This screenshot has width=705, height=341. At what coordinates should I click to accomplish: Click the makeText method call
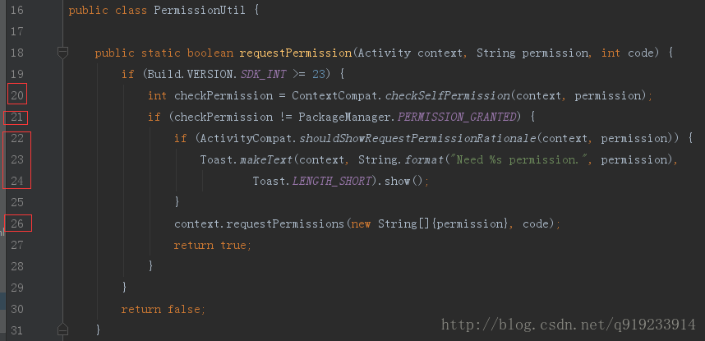click(266, 159)
